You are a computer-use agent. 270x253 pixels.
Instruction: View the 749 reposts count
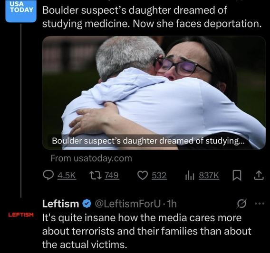tap(112, 175)
